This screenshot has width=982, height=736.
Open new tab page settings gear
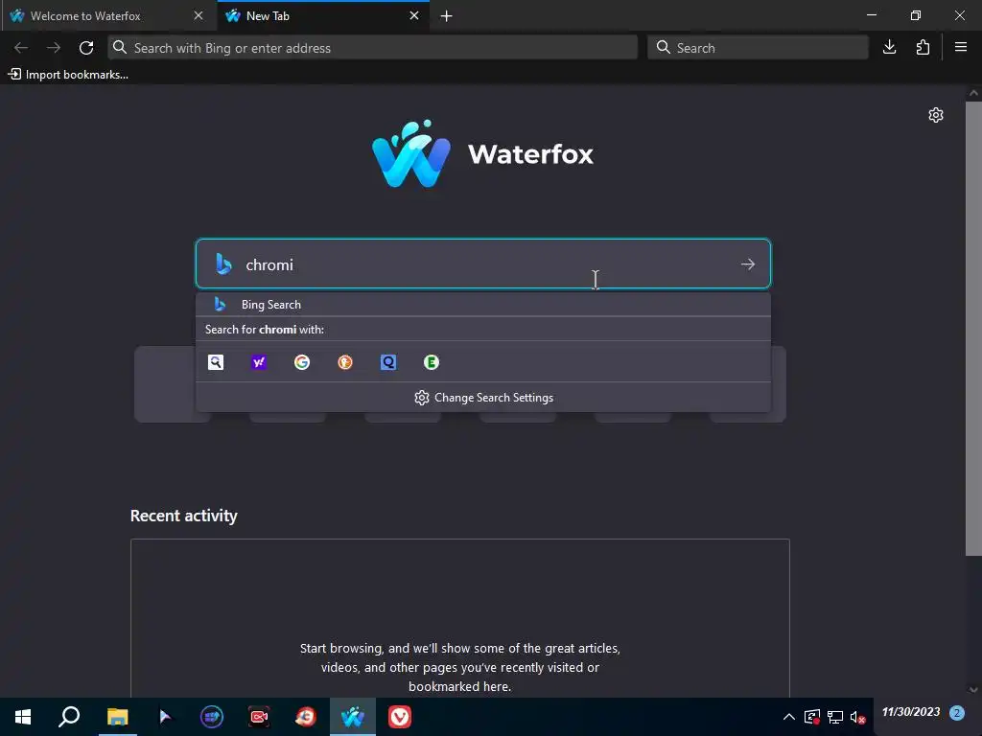(x=936, y=115)
